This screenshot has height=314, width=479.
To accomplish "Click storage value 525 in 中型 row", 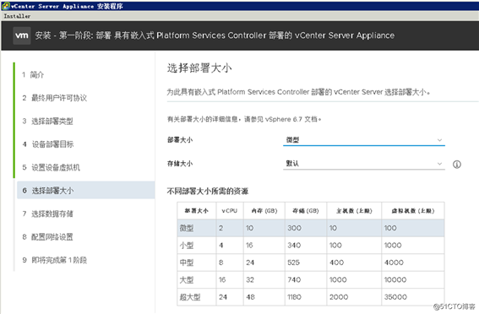I will pyautogui.click(x=294, y=263).
